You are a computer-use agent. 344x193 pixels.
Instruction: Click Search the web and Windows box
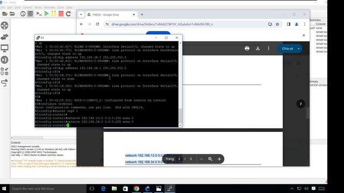(48, 189)
